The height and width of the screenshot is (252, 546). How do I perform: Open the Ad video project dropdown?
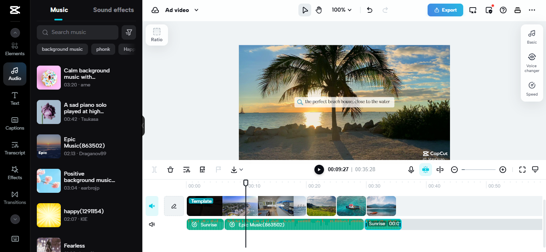tap(182, 10)
